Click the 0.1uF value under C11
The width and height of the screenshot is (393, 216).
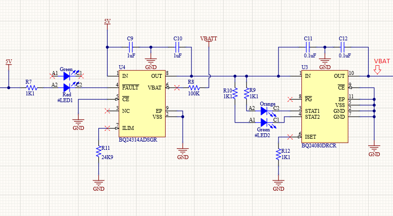point(310,55)
